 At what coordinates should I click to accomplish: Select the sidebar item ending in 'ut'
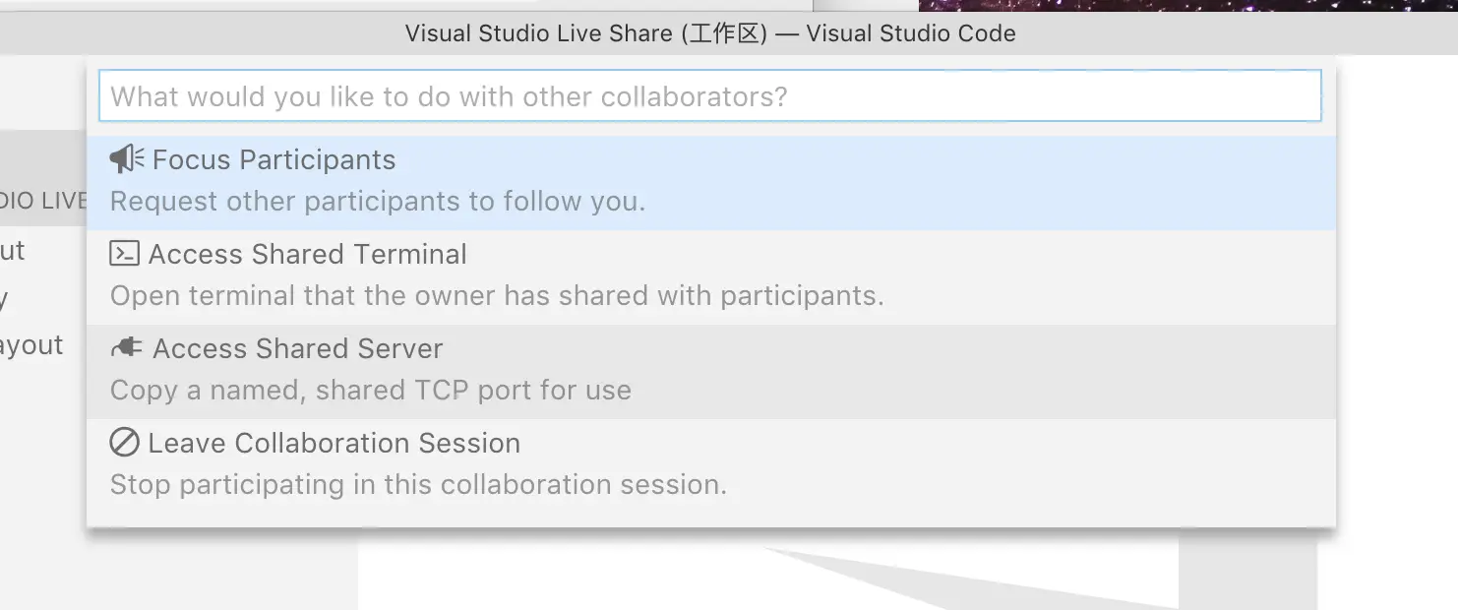click(x=13, y=251)
